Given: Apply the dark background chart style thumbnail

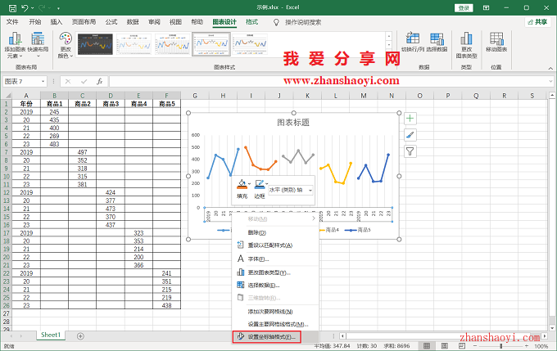Looking at the screenshot, I should pos(95,44).
